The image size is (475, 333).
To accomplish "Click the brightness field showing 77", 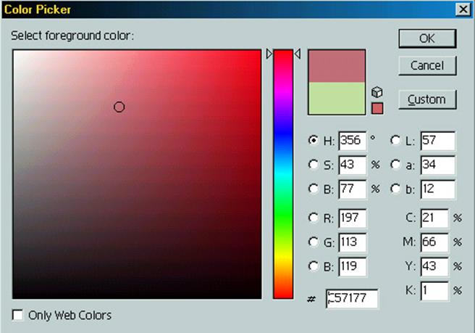I will click(x=353, y=189).
